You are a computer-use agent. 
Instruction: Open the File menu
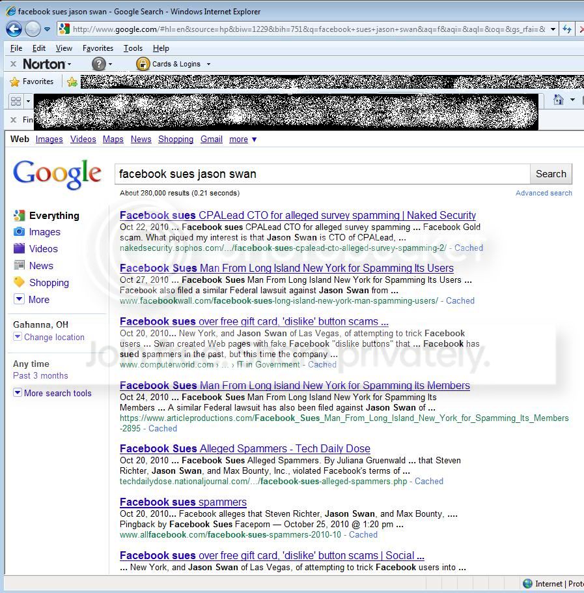pos(16,48)
